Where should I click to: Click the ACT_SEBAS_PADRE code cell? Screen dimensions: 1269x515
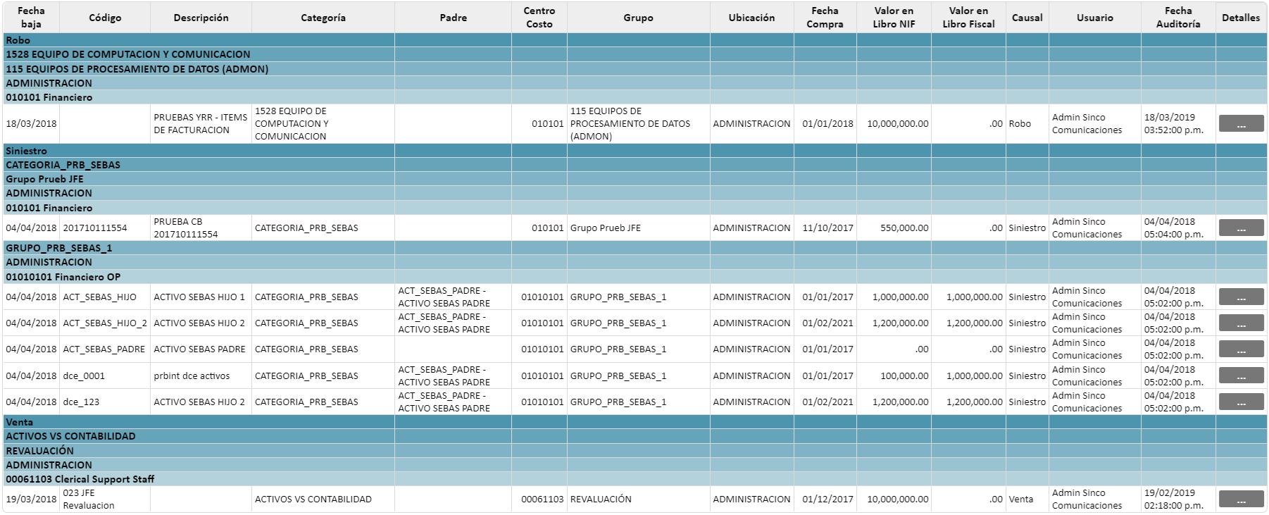105,349
